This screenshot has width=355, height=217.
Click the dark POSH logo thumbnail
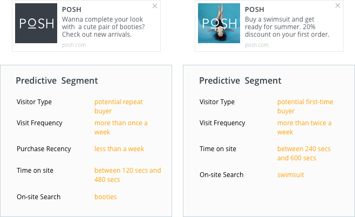[36, 23]
